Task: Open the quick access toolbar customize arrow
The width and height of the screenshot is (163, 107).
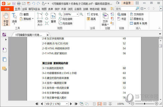Action: [x=48, y=4]
